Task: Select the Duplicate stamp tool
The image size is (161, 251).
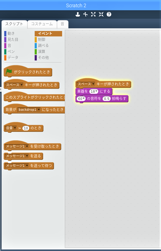Action: [x=78, y=14]
